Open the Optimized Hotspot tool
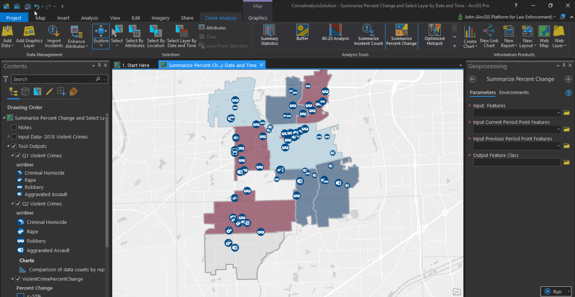Screen dimensions: 575x297 pos(435,35)
